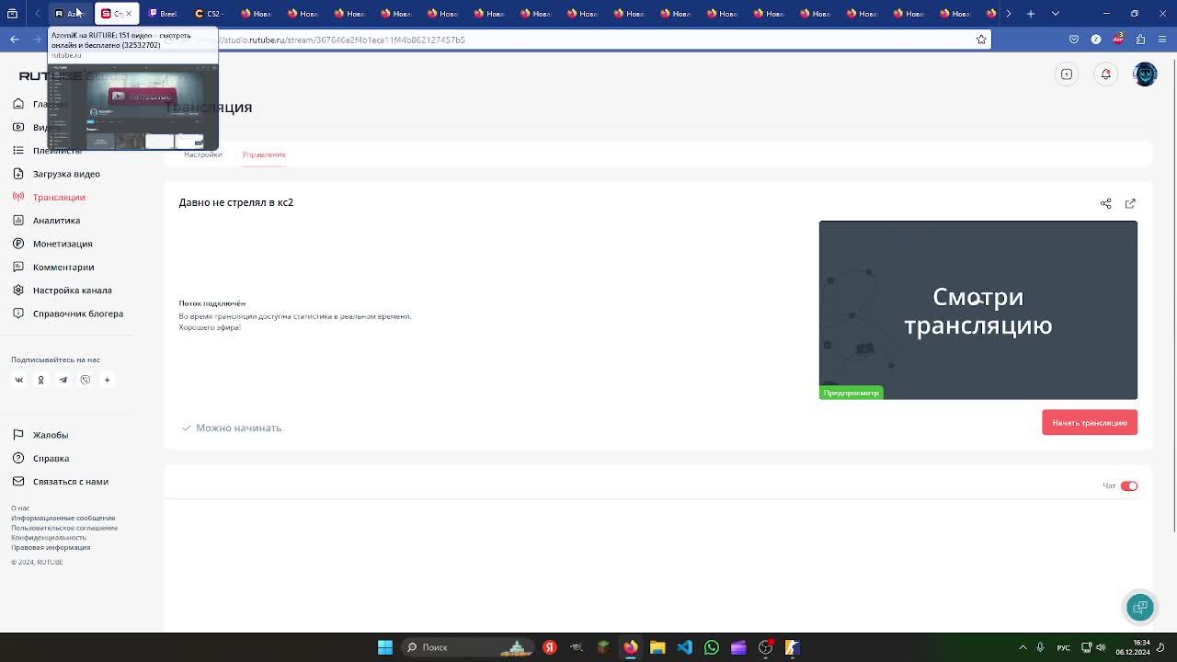Open stream in new window icon
This screenshot has width=1177, height=662.
[1130, 203]
